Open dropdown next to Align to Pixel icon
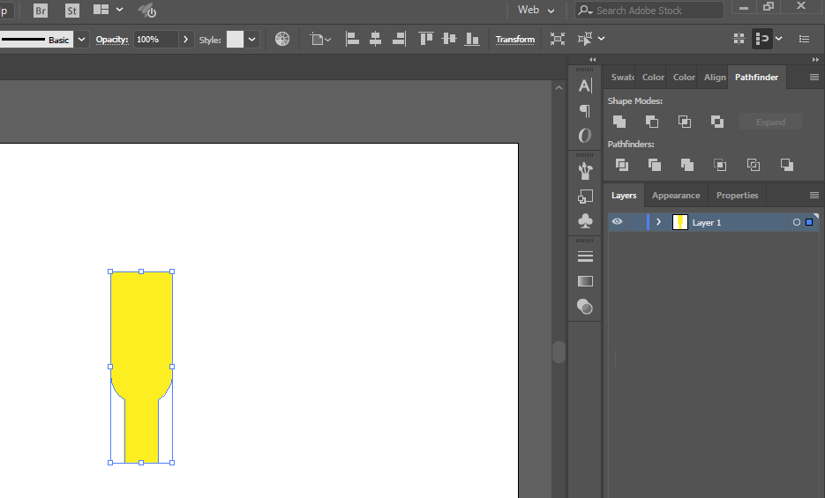The width and height of the screenshot is (825, 498). pos(779,39)
